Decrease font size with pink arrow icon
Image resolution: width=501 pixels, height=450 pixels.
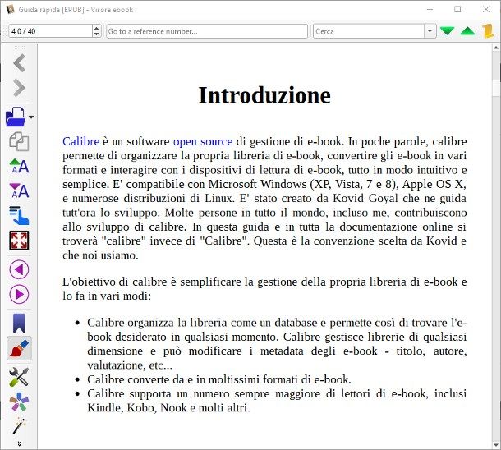tap(19, 191)
